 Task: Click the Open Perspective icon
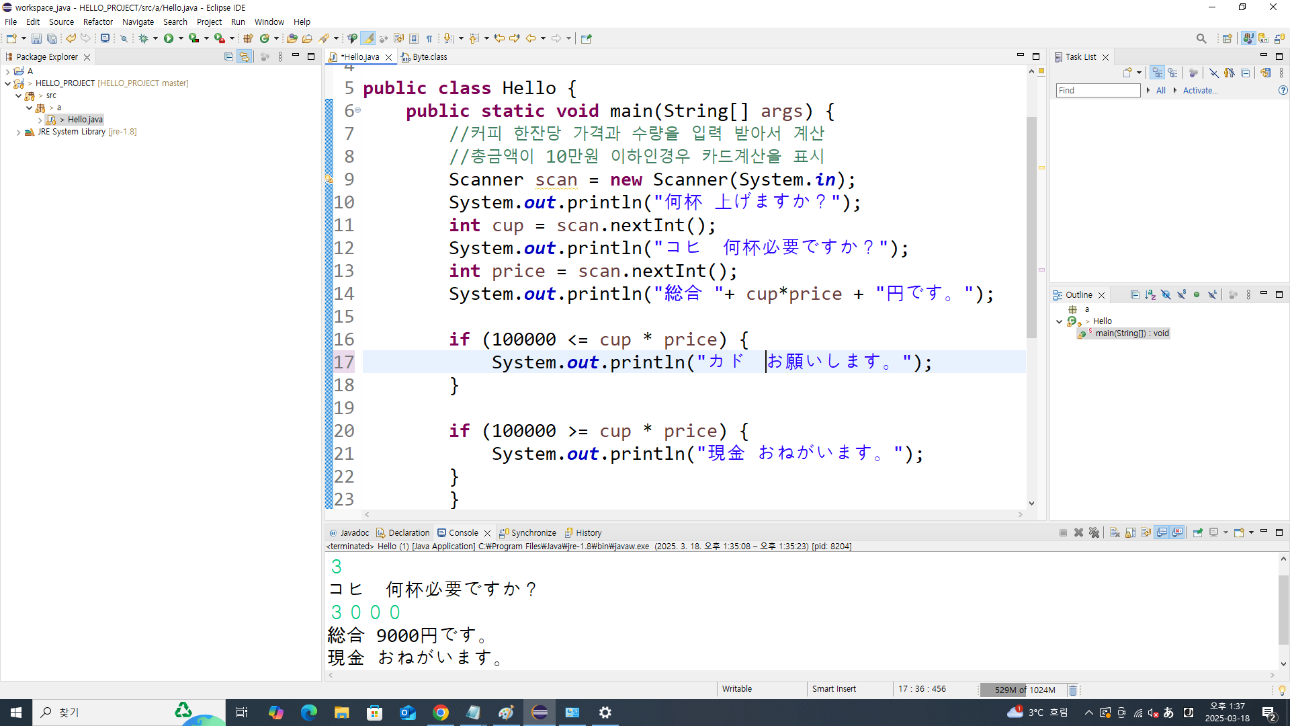coord(1227,39)
